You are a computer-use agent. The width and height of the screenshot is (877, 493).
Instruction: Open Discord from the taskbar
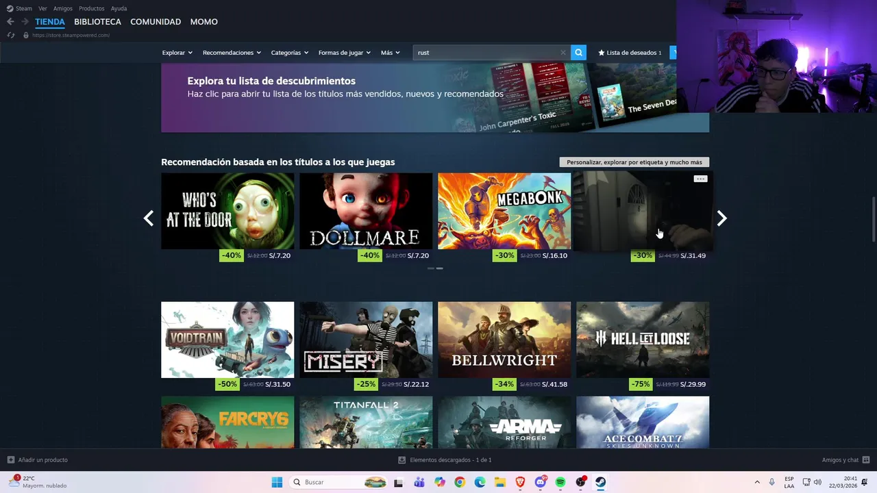tap(541, 482)
